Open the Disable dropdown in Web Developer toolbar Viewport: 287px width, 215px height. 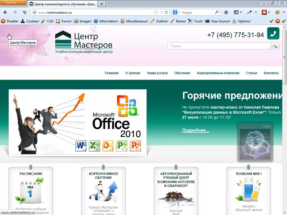(10, 21)
